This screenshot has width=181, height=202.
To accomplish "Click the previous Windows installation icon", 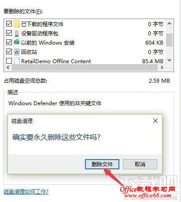I will coord(17,42).
